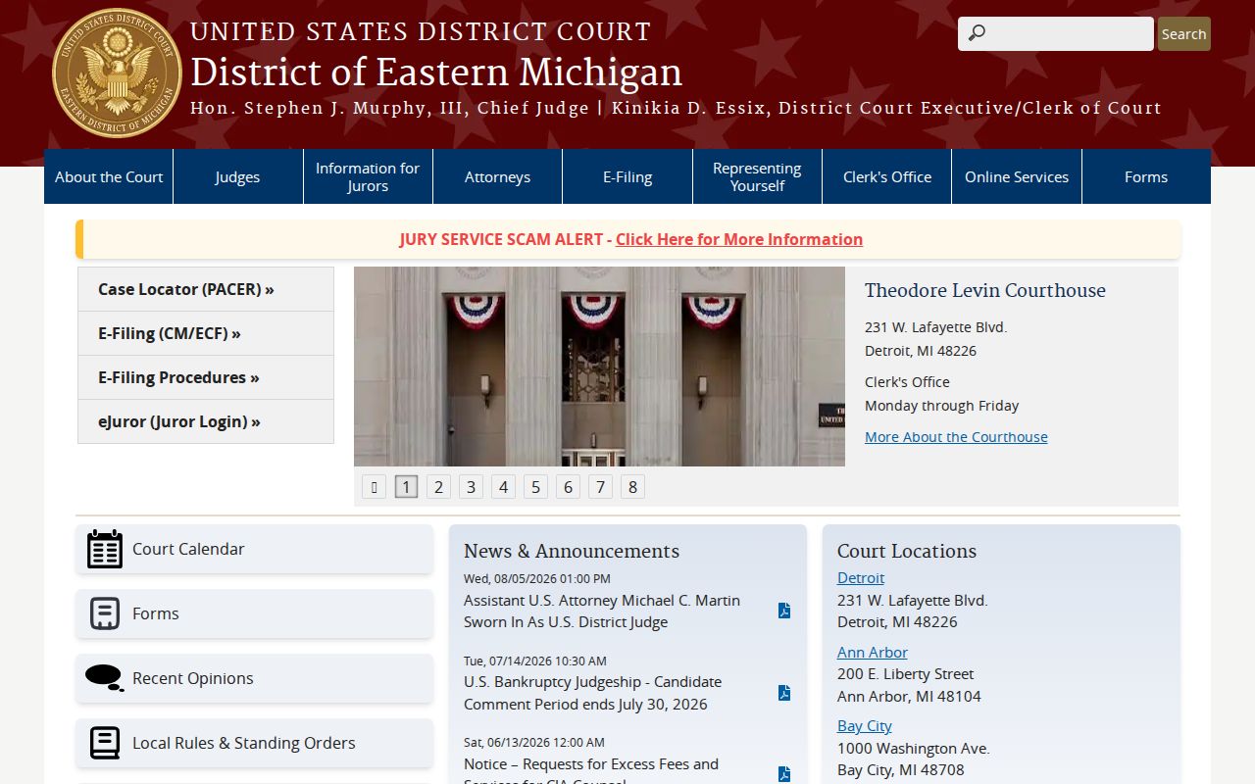This screenshot has height=784, width=1255.
Task: Go to slideshow slide 3
Action: [x=472, y=487]
